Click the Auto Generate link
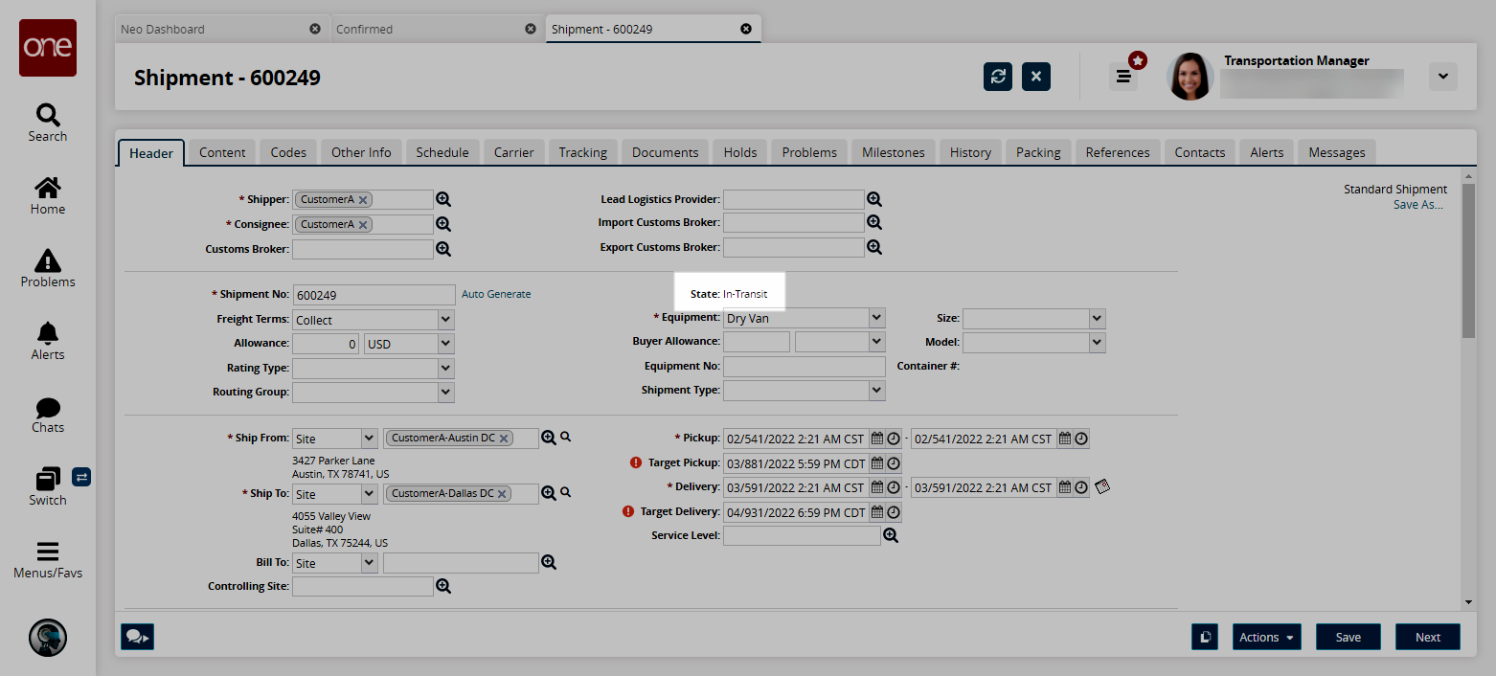Image resolution: width=1496 pixels, height=676 pixels. (496, 294)
